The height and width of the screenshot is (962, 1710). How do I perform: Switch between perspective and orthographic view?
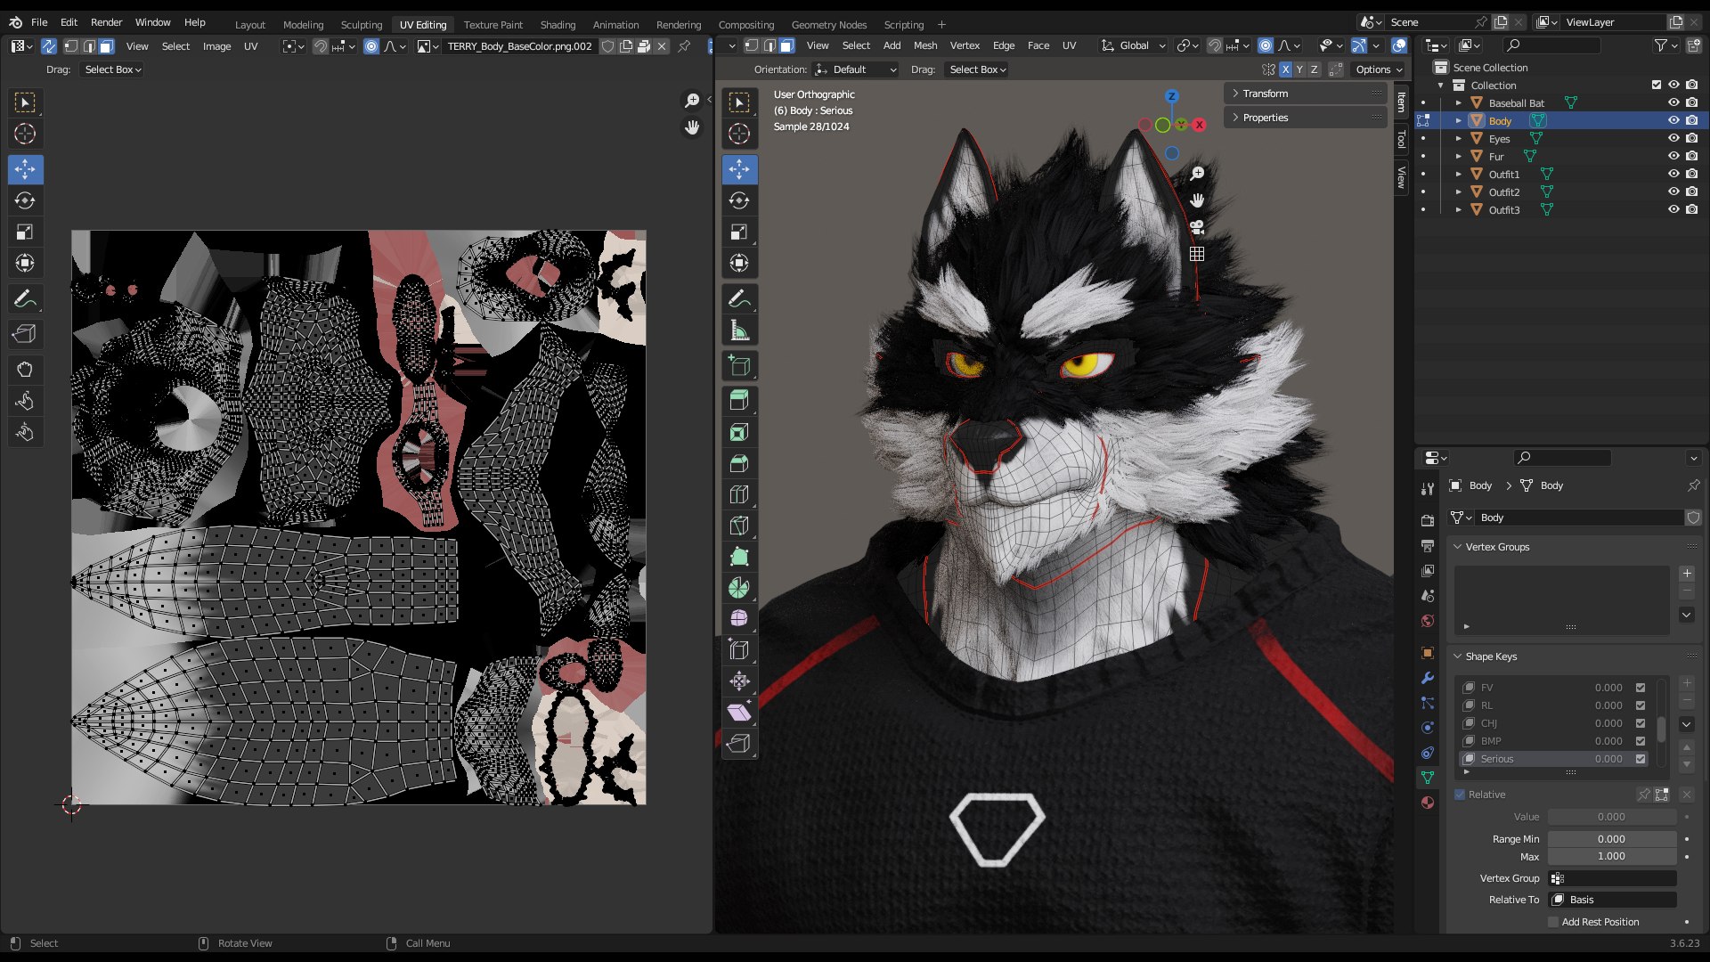(x=1197, y=254)
